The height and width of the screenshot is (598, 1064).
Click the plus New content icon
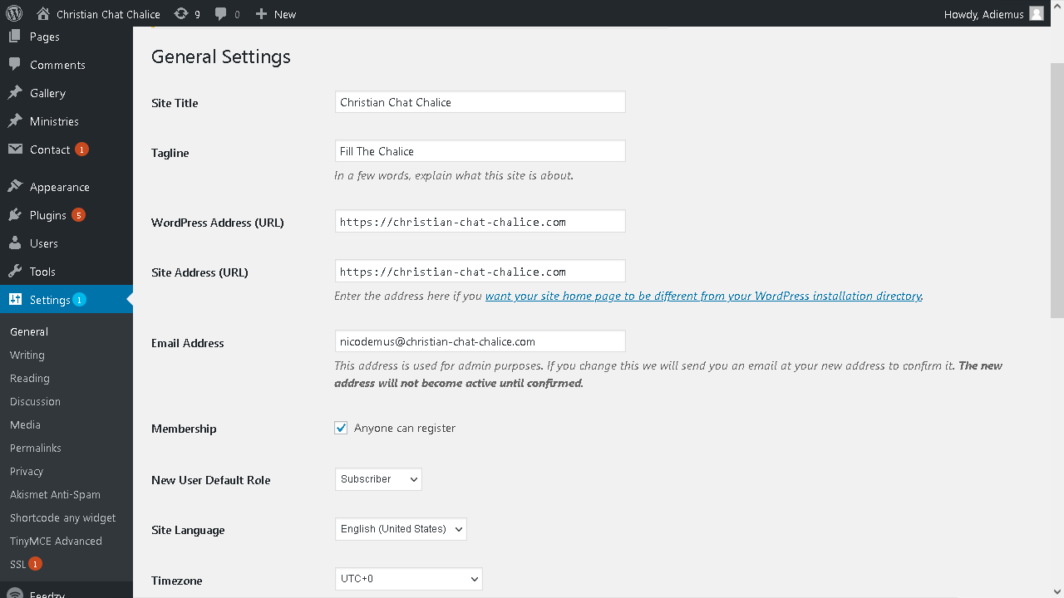(261, 14)
